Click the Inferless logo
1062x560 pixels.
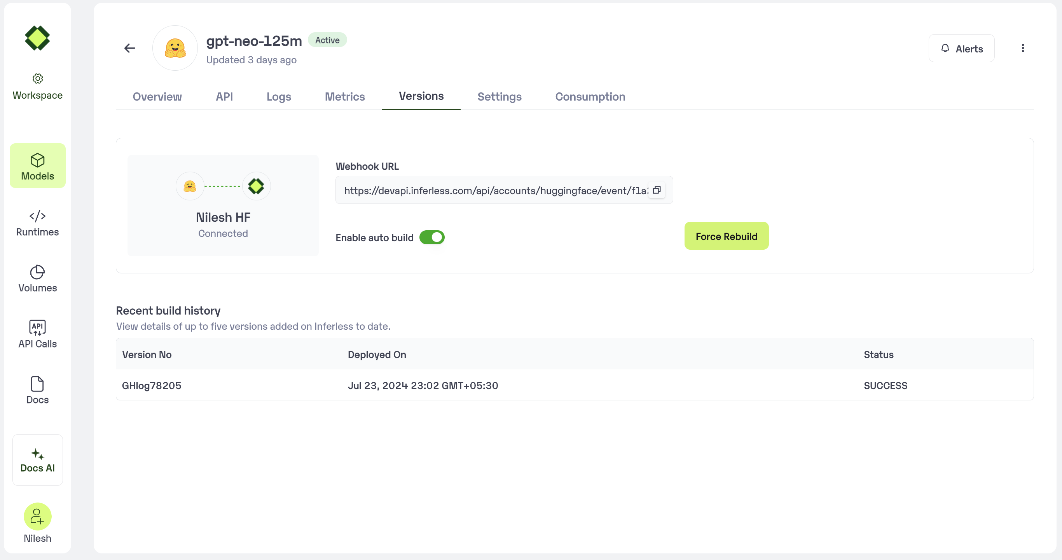pyautogui.click(x=38, y=38)
